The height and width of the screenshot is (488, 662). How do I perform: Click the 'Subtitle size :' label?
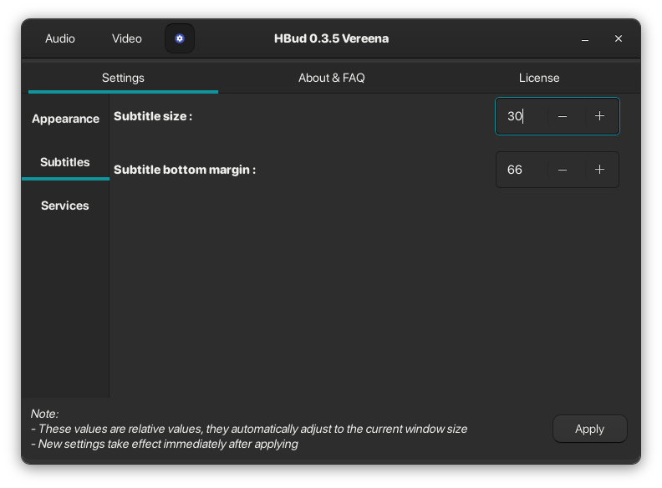pyautogui.click(x=153, y=116)
